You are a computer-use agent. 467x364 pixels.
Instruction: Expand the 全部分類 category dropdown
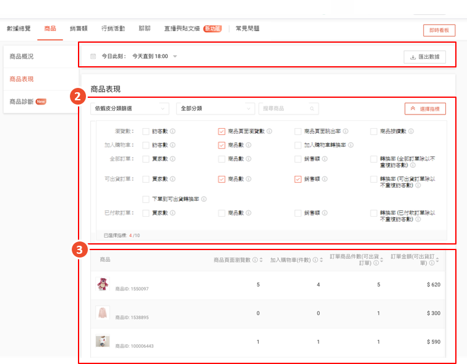(215, 108)
